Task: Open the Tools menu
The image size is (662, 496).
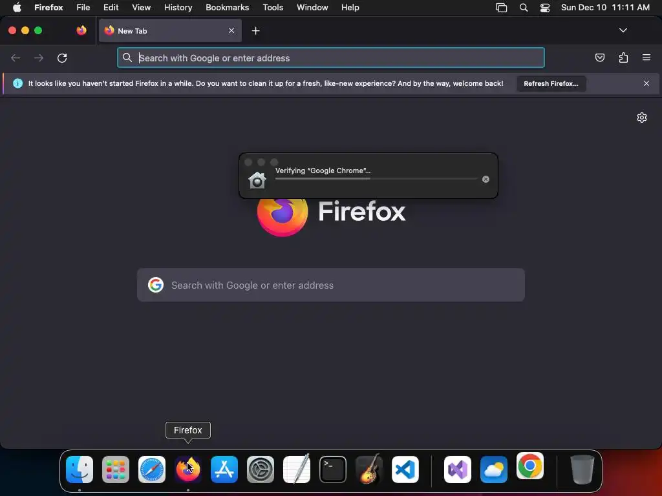Action: (273, 7)
